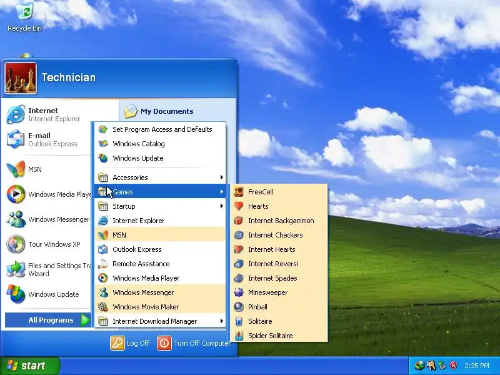Click Files and Settings Transfer Wizard icon
Screen dimensions: 500x375
point(16,269)
